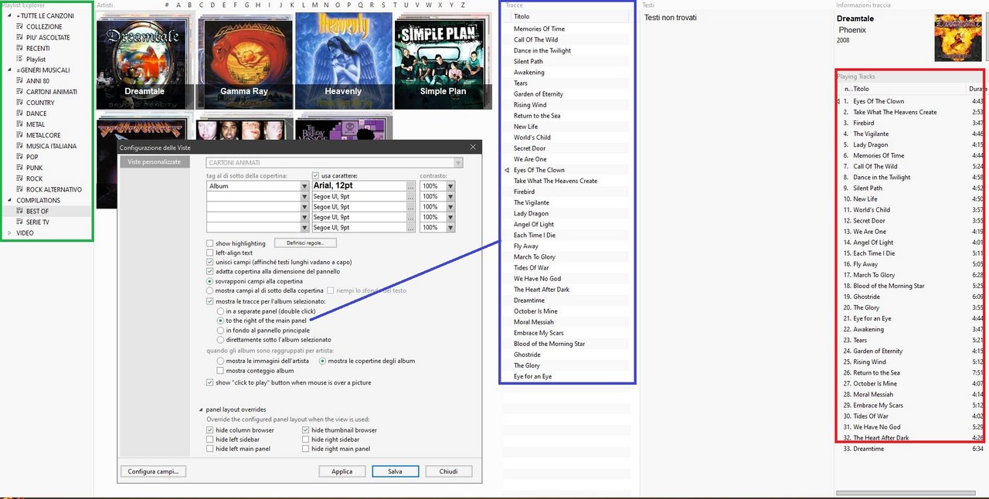Click the playlist icon beside SERIE TV
989x499 pixels.
pyautogui.click(x=19, y=222)
